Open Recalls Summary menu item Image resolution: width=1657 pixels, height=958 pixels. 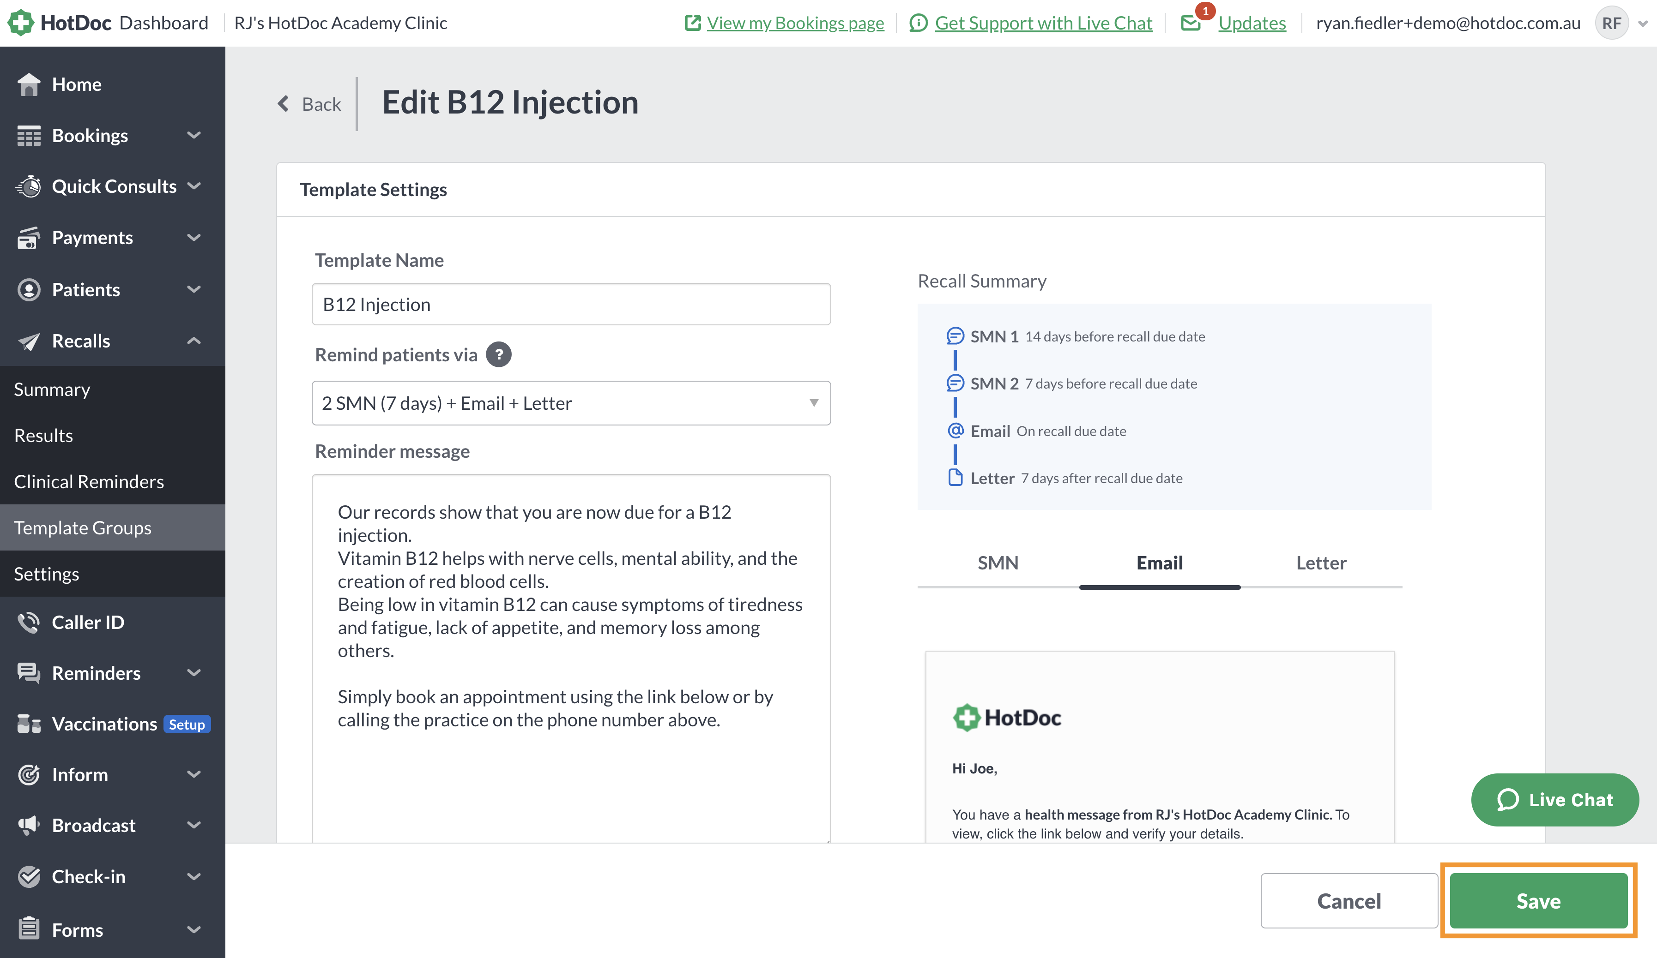pos(112,389)
